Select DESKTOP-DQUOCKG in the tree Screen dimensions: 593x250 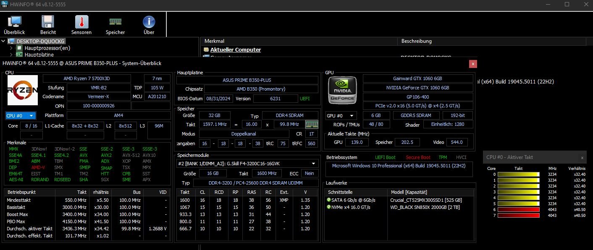(x=40, y=41)
